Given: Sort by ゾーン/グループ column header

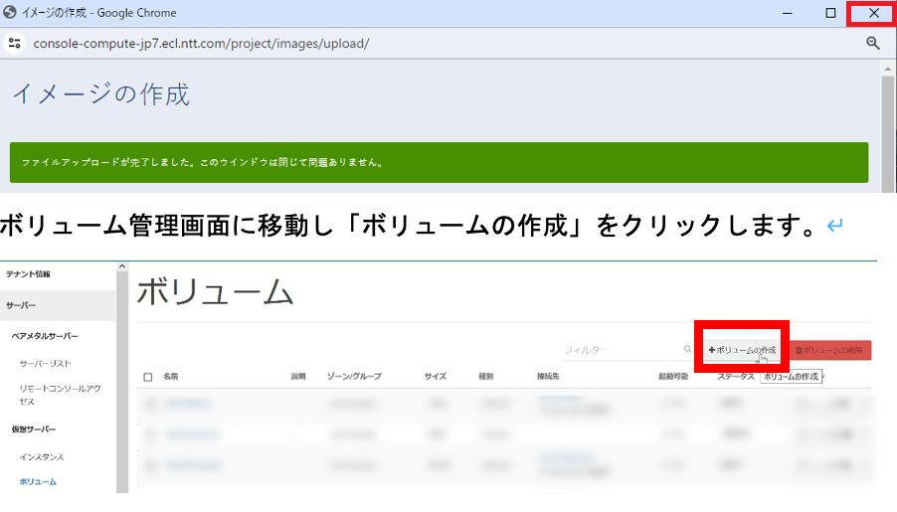Looking at the screenshot, I should (x=354, y=376).
